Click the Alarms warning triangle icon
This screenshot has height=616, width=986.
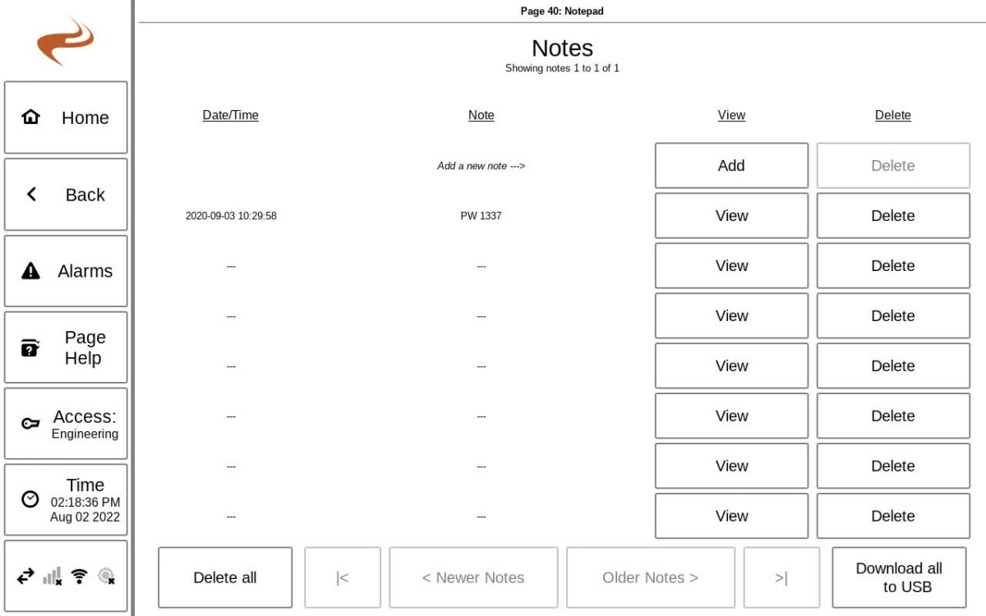(x=30, y=270)
